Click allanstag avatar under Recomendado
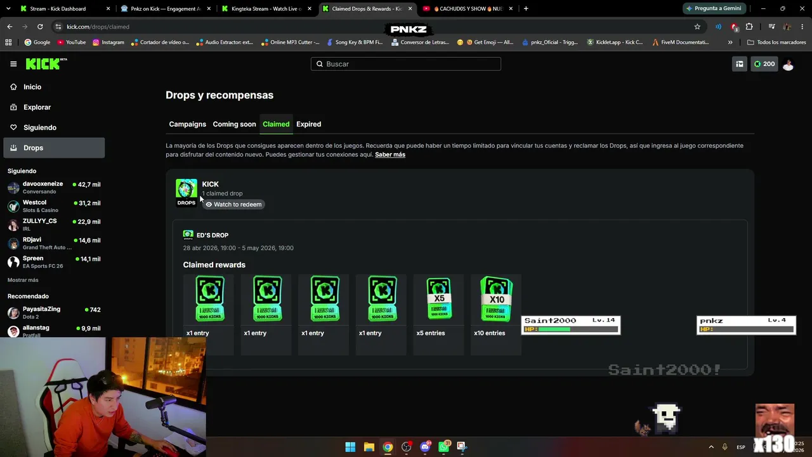The width and height of the screenshot is (812, 457). (x=13, y=331)
